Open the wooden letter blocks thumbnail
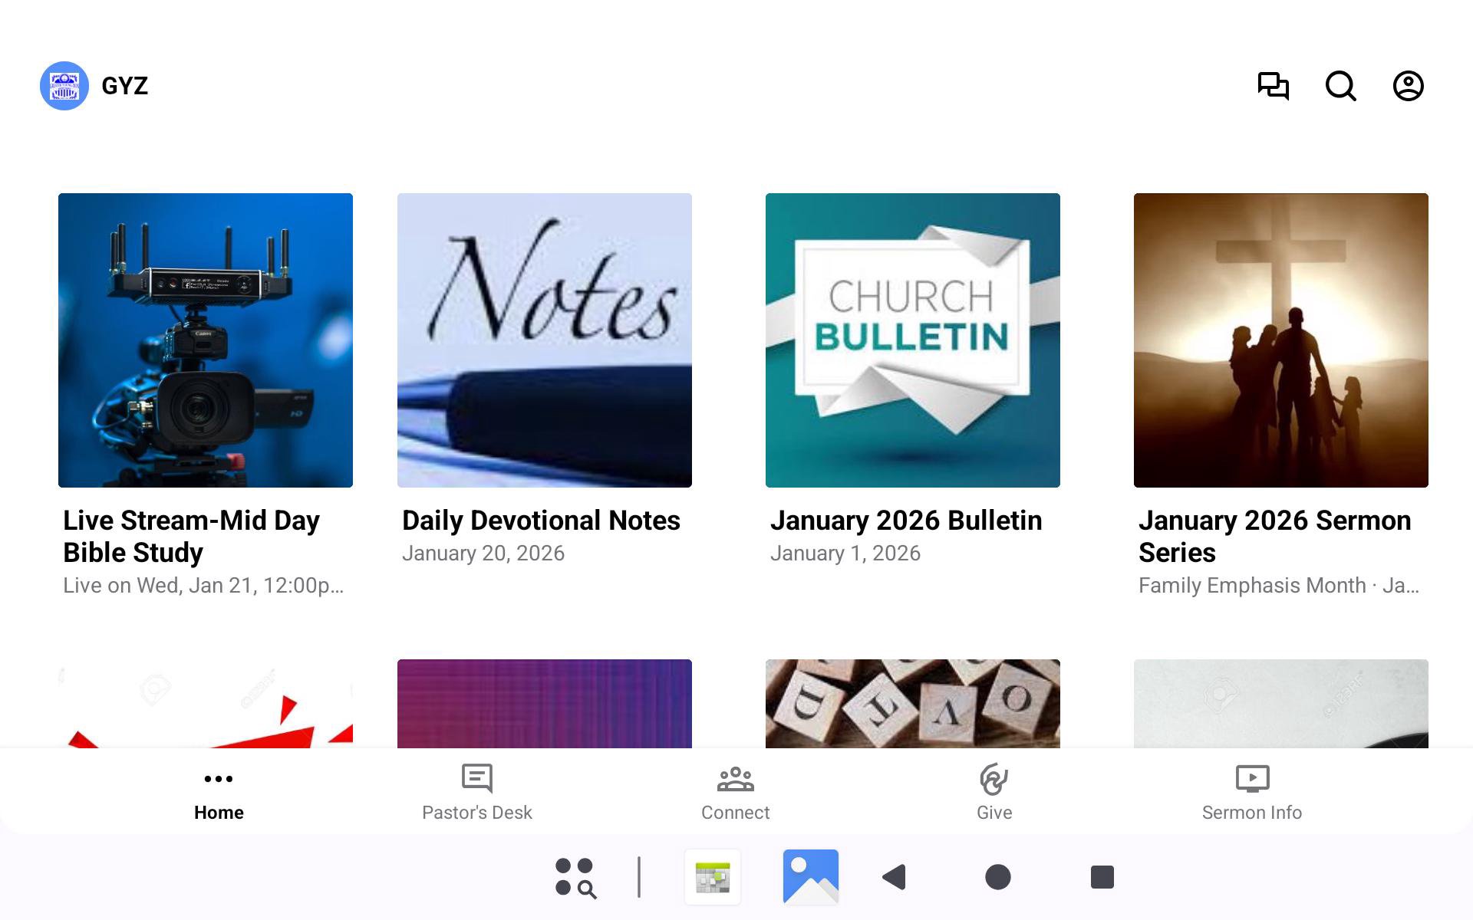1473x920 pixels. click(x=912, y=703)
